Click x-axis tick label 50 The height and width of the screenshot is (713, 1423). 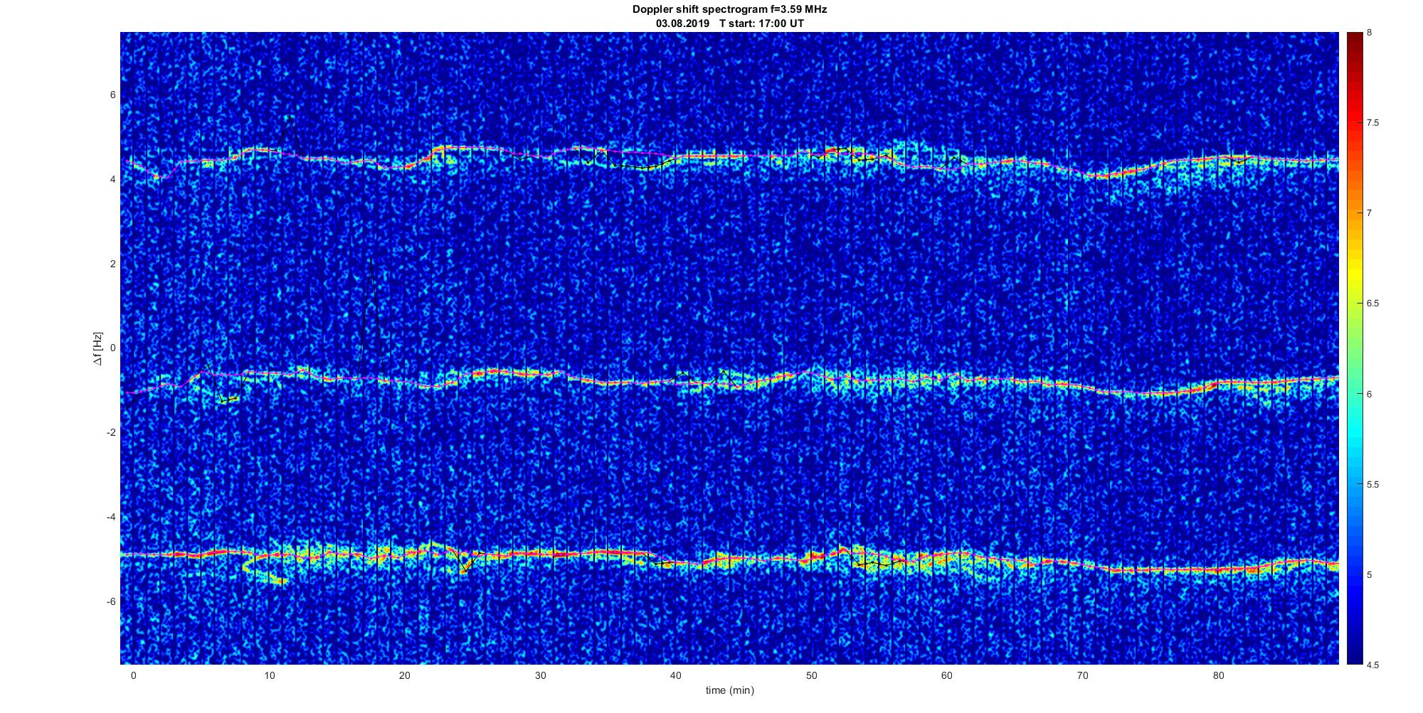coord(812,675)
